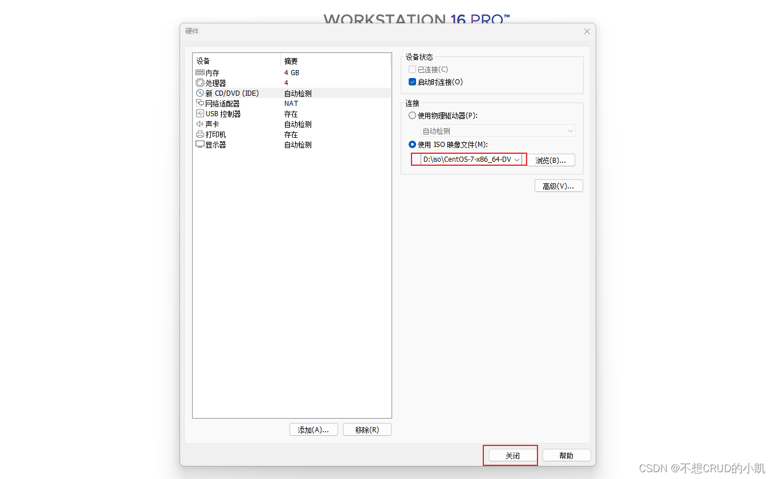Click the 4 GB memory summary value
The height and width of the screenshot is (479, 774).
pyautogui.click(x=292, y=73)
